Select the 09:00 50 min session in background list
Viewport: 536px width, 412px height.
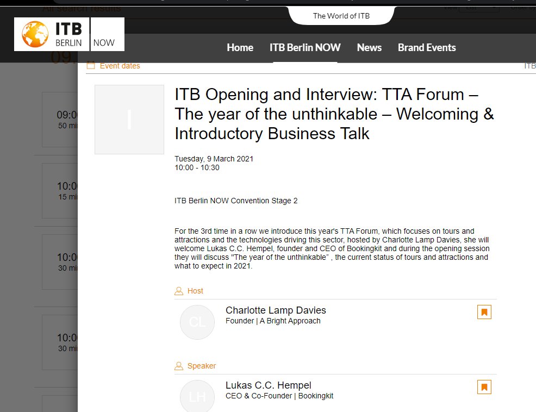point(60,120)
